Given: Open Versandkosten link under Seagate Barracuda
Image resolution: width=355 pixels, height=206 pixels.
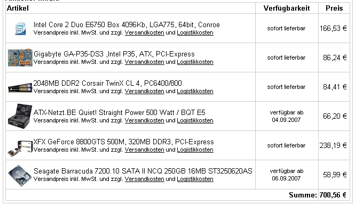Looking at the screenshot, I should (145, 179).
